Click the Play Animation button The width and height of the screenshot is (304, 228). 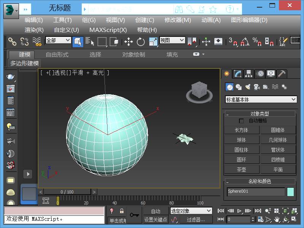[x=239, y=211]
